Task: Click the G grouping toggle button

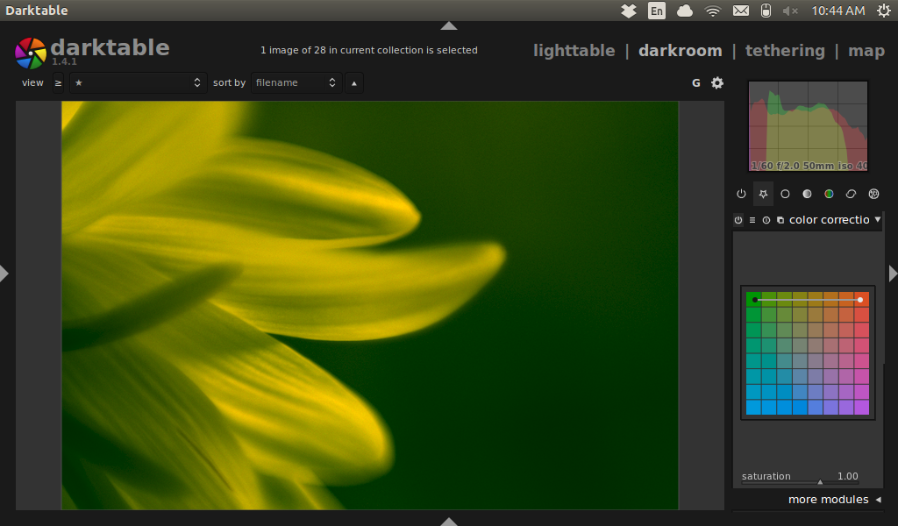Action: (696, 82)
